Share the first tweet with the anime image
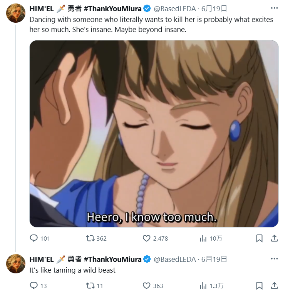This screenshot has width=283, height=293. coord(274,238)
